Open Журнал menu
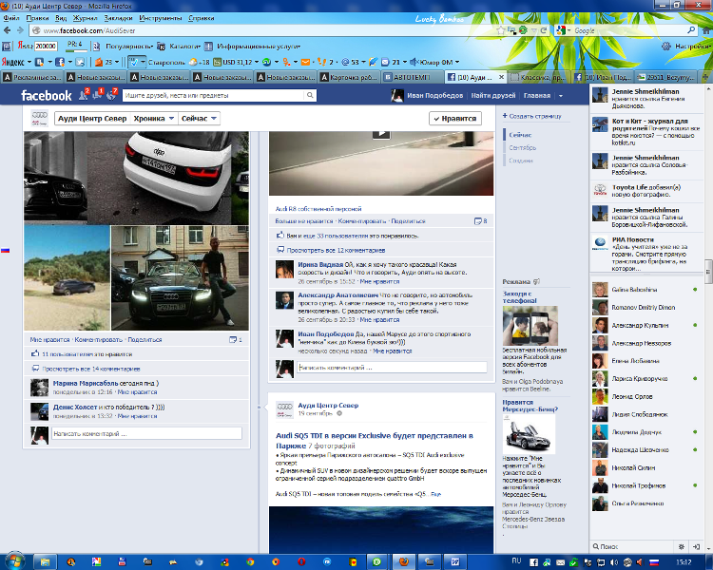 tap(85, 18)
